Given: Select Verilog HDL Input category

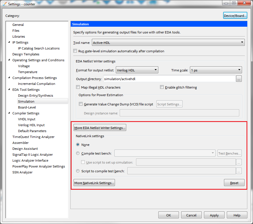Looking at the screenshot, I should tap(31, 125).
